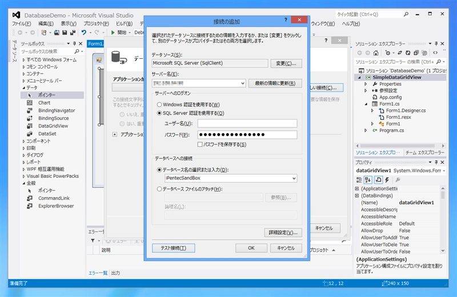Screen dimensions: 457x297
Task: Click the New Project toolbar icon
Action: coord(44,33)
